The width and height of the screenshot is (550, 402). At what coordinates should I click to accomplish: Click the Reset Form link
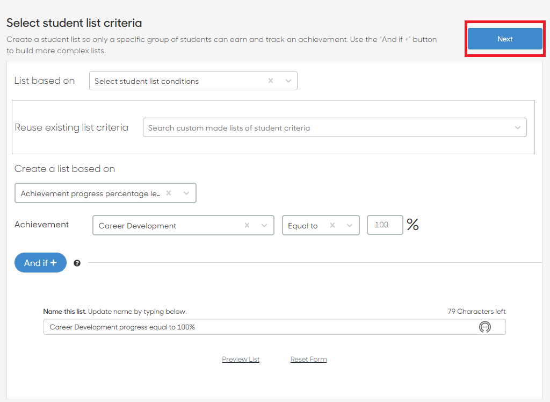coord(309,359)
